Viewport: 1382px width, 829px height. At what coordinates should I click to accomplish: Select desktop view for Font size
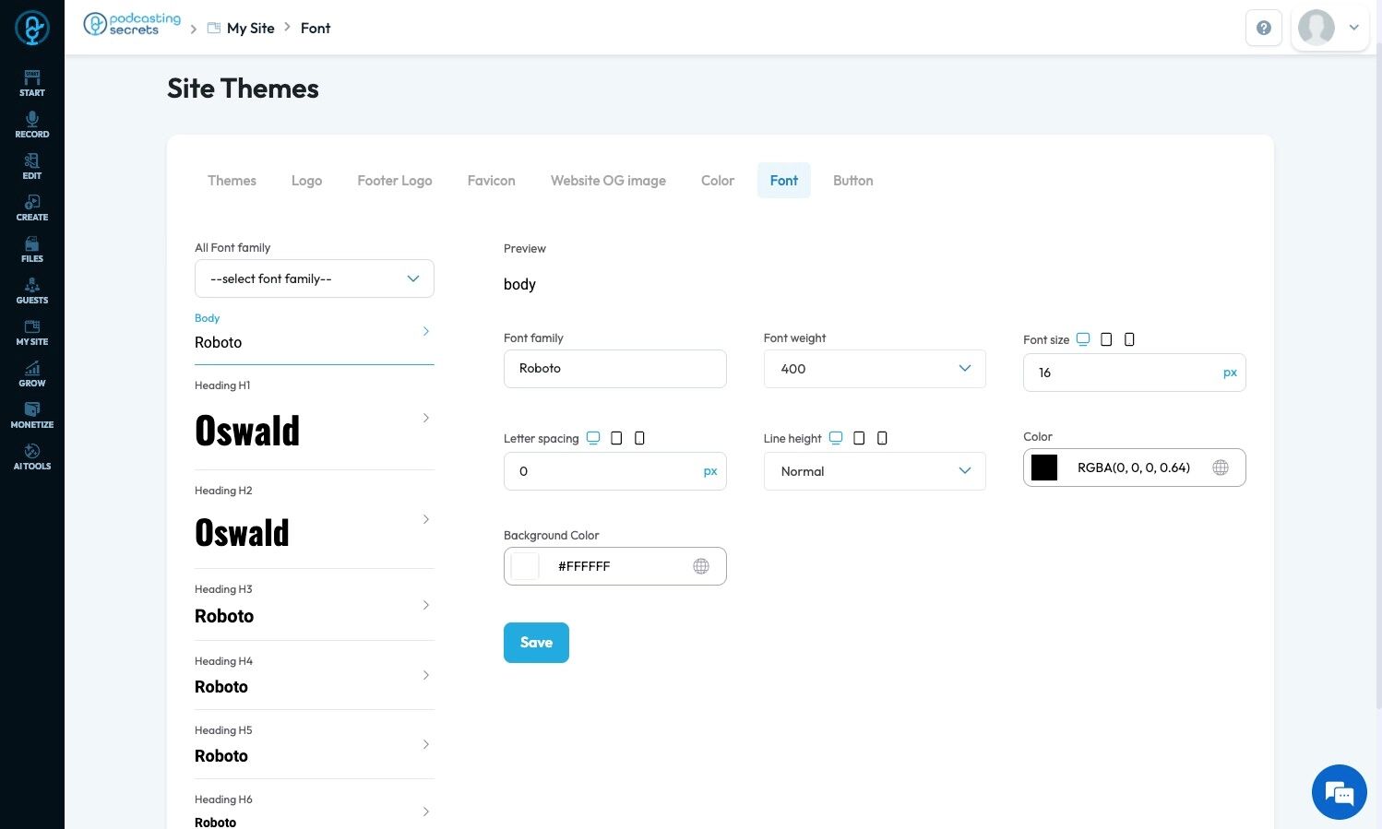1083,339
